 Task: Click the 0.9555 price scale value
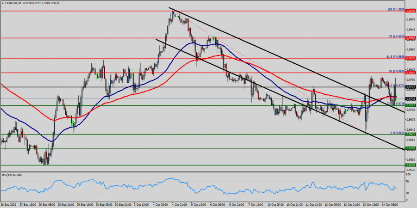point(411,159)
